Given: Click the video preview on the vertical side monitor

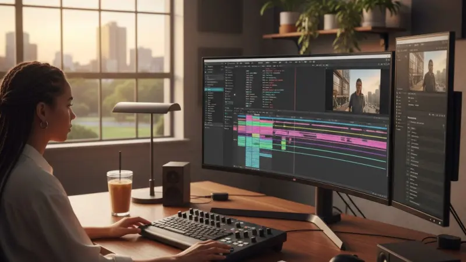Looking at the screenshot, I should (x=428, y=72).
